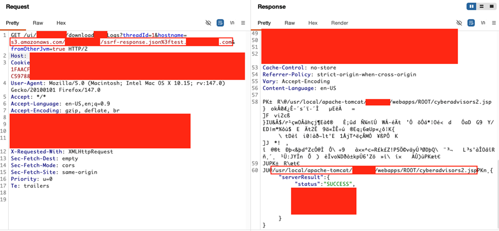Open the Render tab in Response
Image resolution: width=499 pixels, height=231 pixels.
[339, 23]
